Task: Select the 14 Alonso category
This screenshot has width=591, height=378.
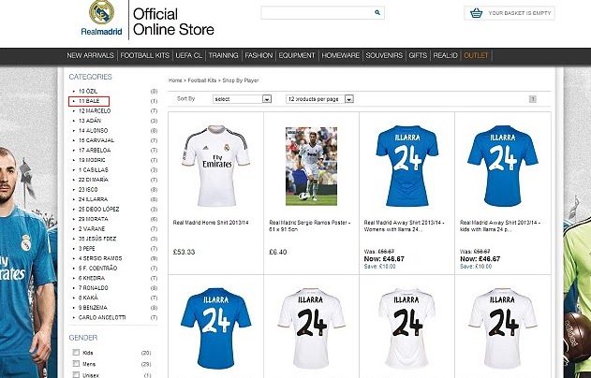Action: (93, 130)
